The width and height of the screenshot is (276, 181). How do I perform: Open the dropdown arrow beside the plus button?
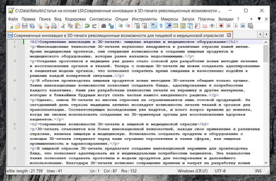tap(259, 19)
